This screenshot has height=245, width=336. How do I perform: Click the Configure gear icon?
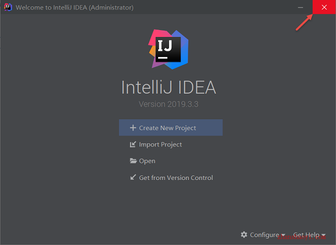244,235
